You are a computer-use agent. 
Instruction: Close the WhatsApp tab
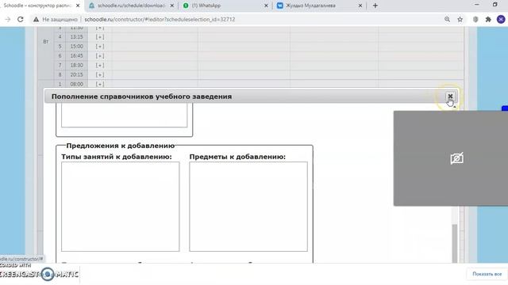pyautogui.click(x=266, y=6)
